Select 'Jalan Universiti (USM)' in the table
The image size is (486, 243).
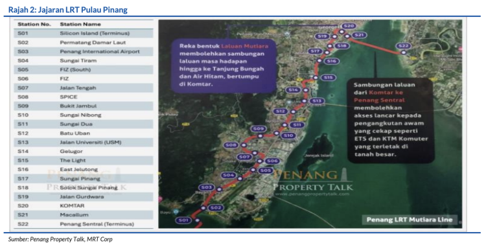[91, 143]
